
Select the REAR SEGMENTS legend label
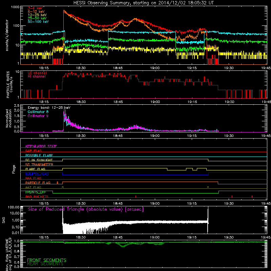point(45,264)
